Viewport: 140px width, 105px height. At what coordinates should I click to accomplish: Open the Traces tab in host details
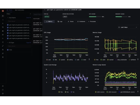71,22
